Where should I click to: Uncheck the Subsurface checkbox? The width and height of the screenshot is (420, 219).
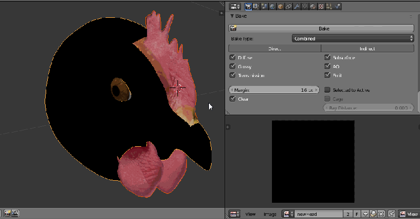[x=327, y=58]
